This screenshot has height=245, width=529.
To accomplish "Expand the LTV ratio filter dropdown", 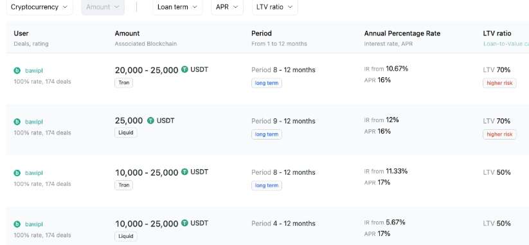I will pyautogui.click(x=274, y=6).
